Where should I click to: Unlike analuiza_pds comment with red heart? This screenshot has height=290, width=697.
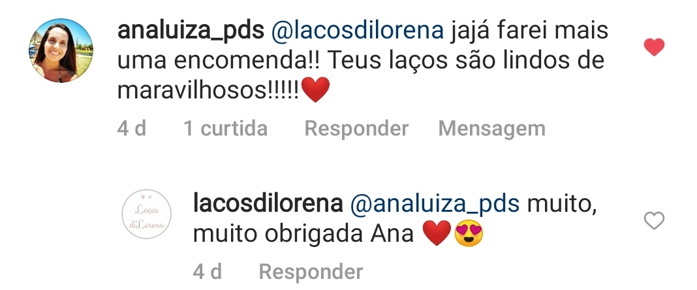tap(654, 47)
